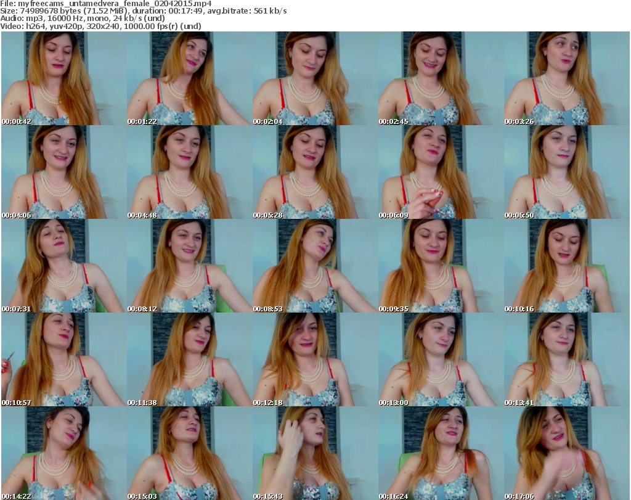Click the Video h264 info line
The width and height of the screenshot is (631, 500).
pyautogui.click(x=100, y=26)
